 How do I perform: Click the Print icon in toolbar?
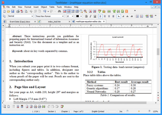[18, 11]
